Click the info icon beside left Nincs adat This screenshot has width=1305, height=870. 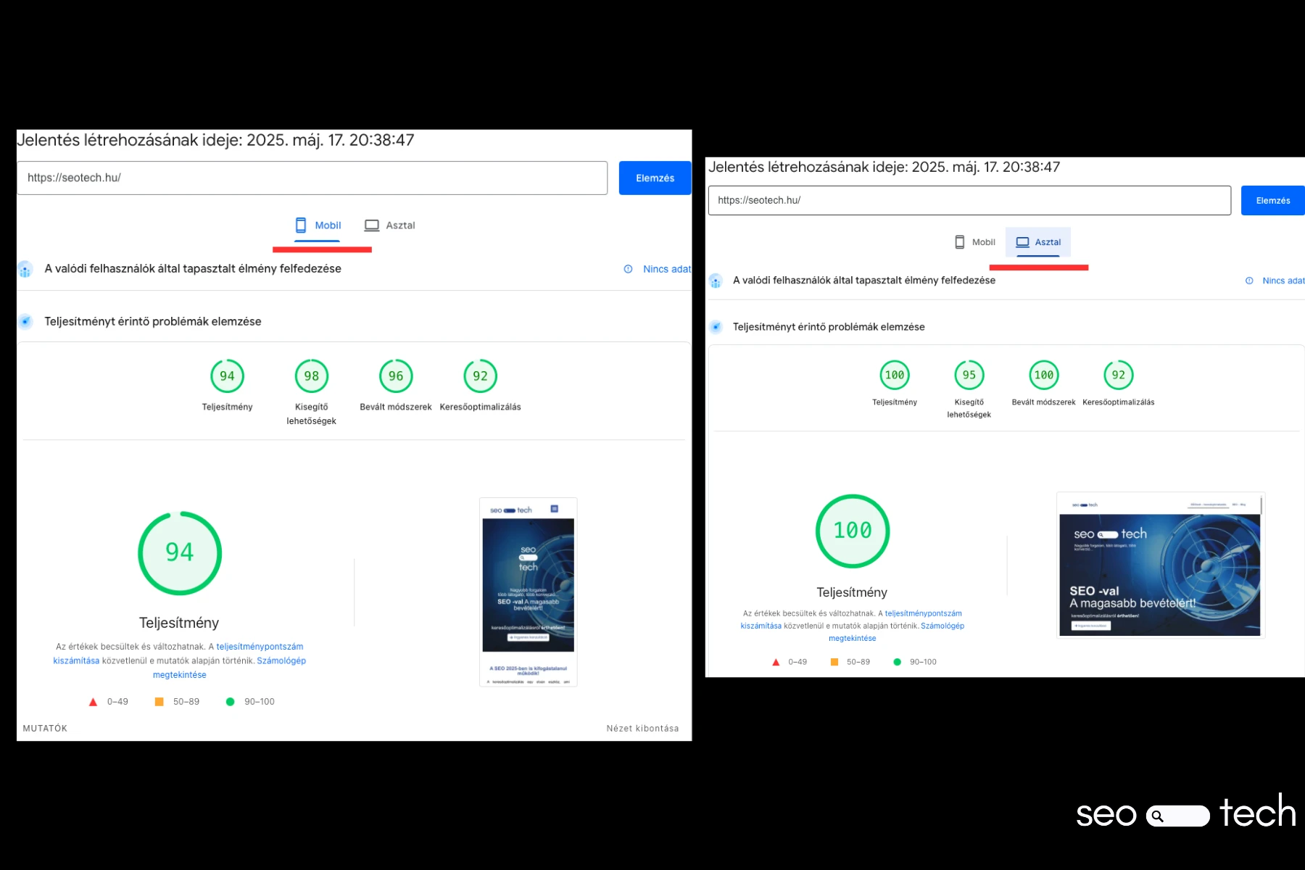tap(628, 269)
